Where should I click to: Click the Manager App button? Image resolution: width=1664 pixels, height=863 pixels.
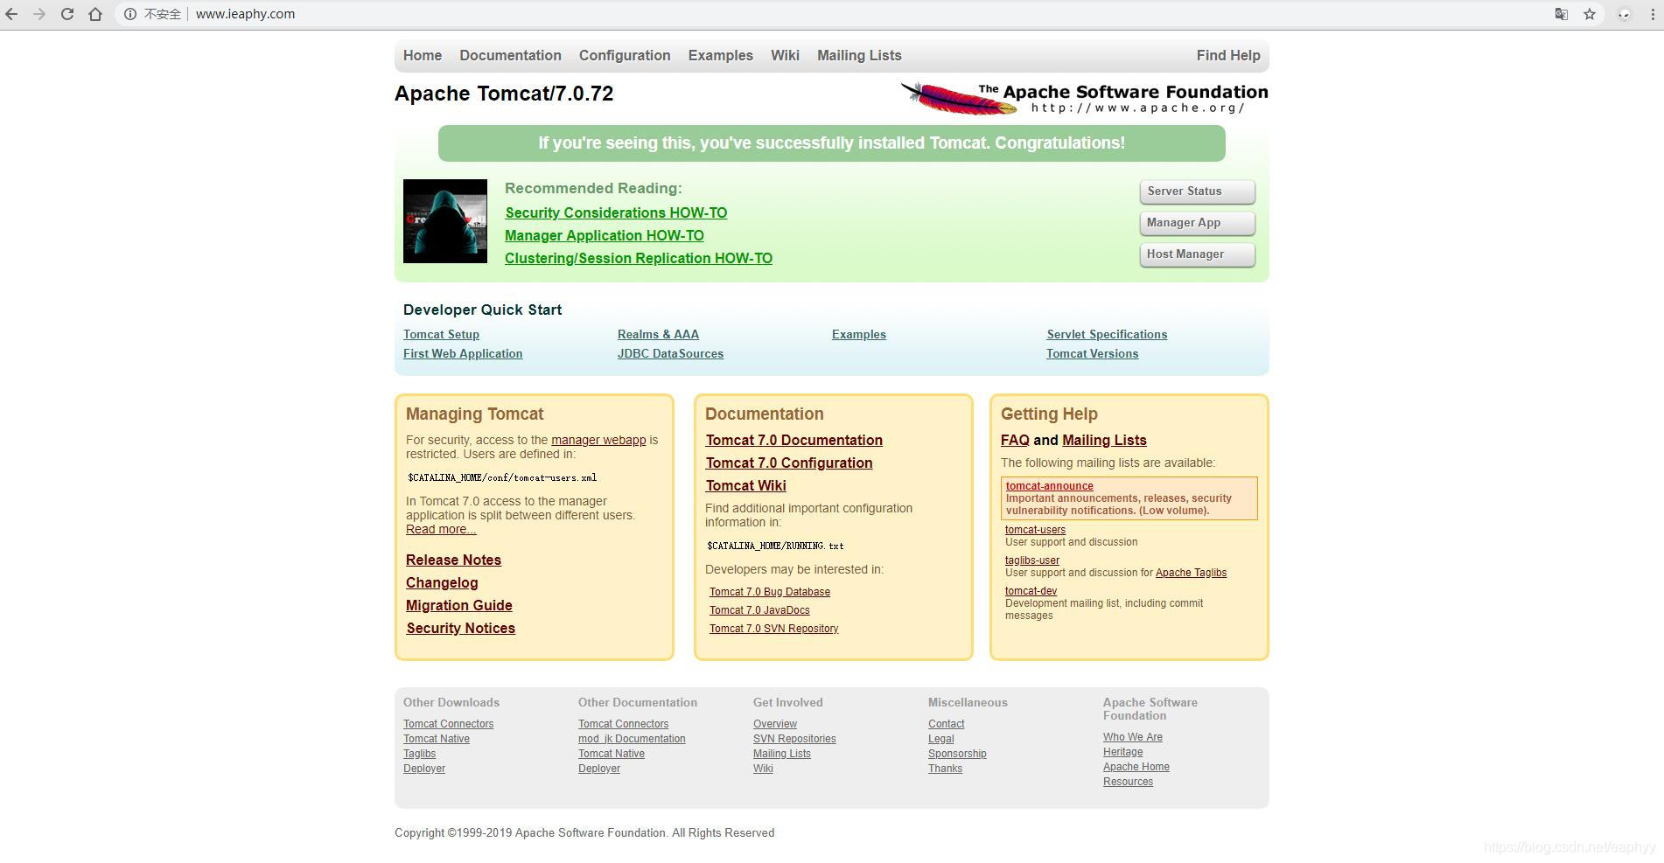pyautogui.click(x=1197, y=223)
